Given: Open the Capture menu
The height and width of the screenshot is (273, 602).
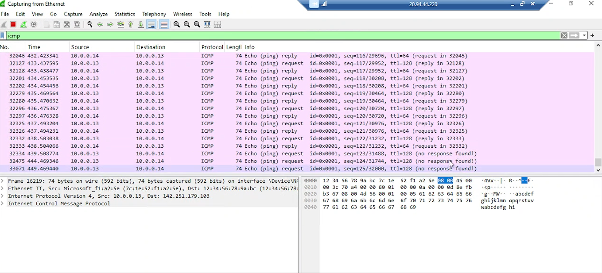Looking at the screenshot, I should point(73,14).
